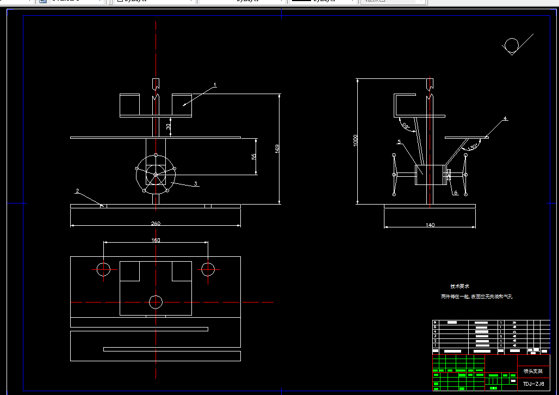Viewport: 559px width, 395px height.
Task: Select the 260 base width dimension text
Action: [x=156, y=224]
